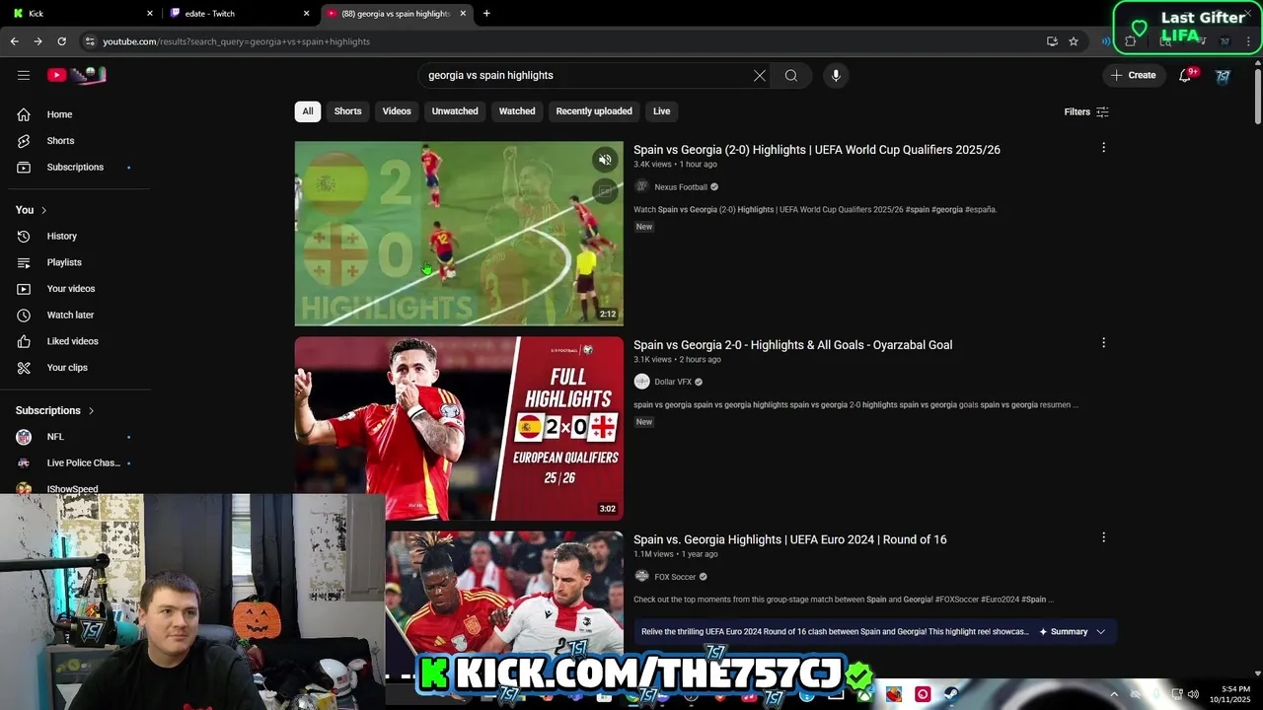This screenshot has width=1263, height=710.
Task: Close the Kick browser tab
Action: pyautogui.click(x=150, y=13)
